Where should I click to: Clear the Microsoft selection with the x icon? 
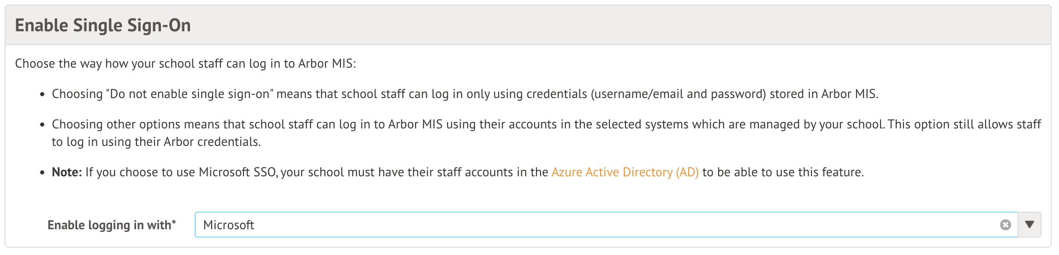[x=1005, y=225]
